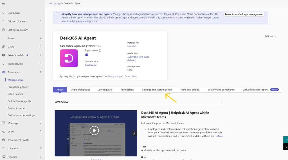The height and width of the screenshot is (160, 288).
Task: Expand the Voice menu chevron
Action: tap(40, 131)
